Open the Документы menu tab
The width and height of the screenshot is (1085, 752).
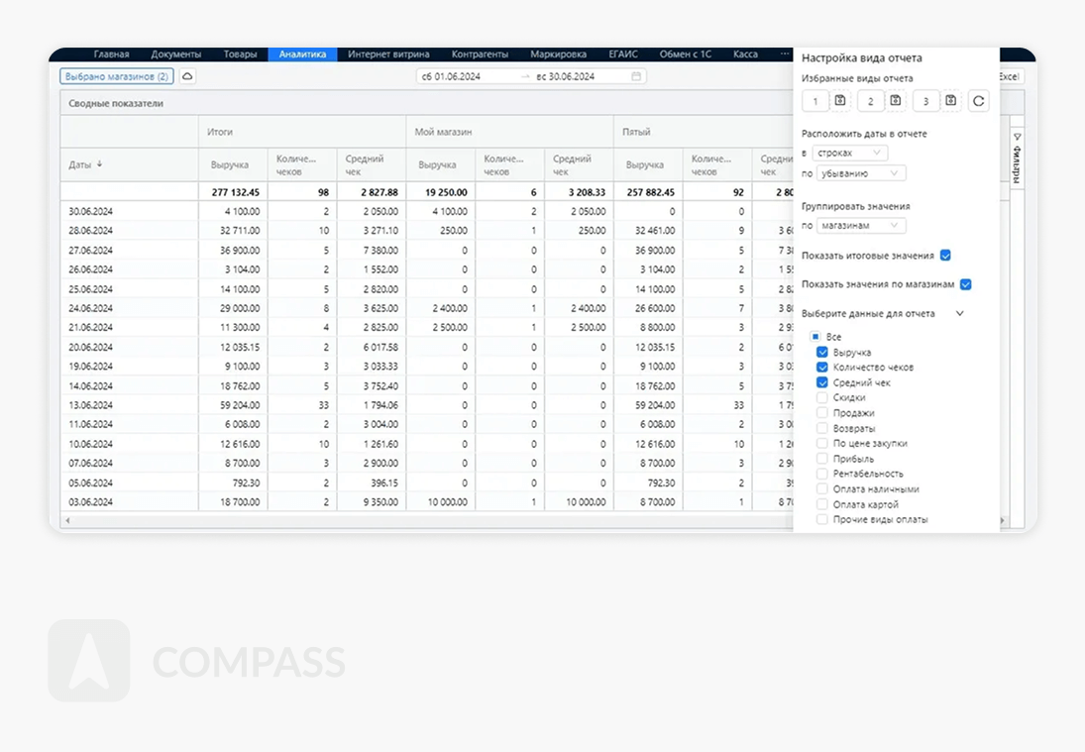click(176, 54)
